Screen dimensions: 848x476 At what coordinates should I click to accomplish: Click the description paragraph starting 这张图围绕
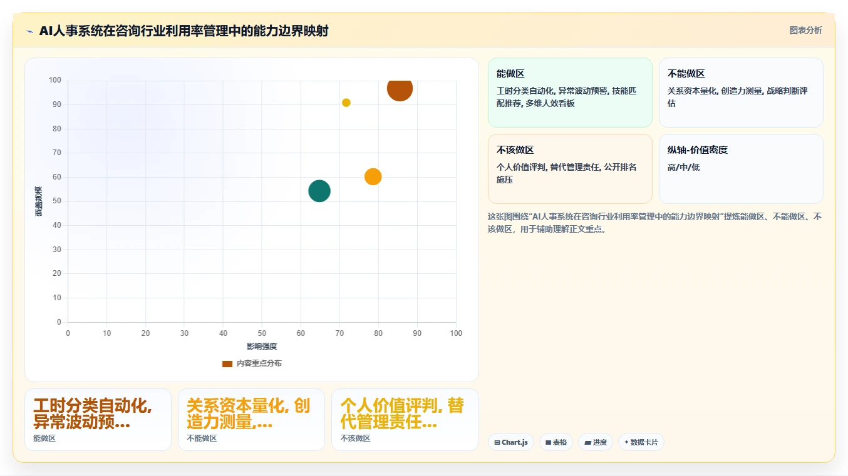click(654, 223)
